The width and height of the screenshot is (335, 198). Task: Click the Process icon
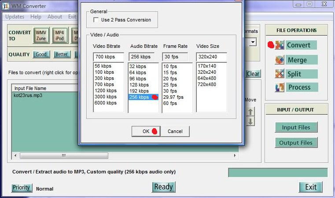tap(280, 87)
